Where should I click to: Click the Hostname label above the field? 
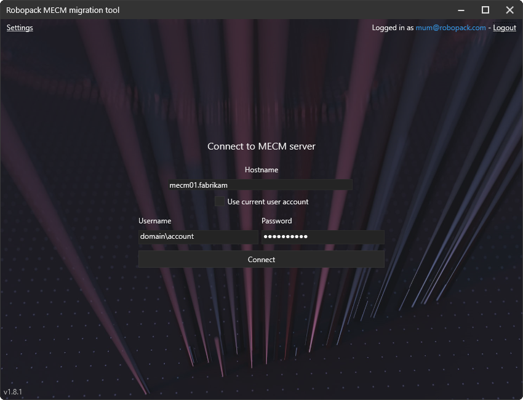click(x=261, y=170)
